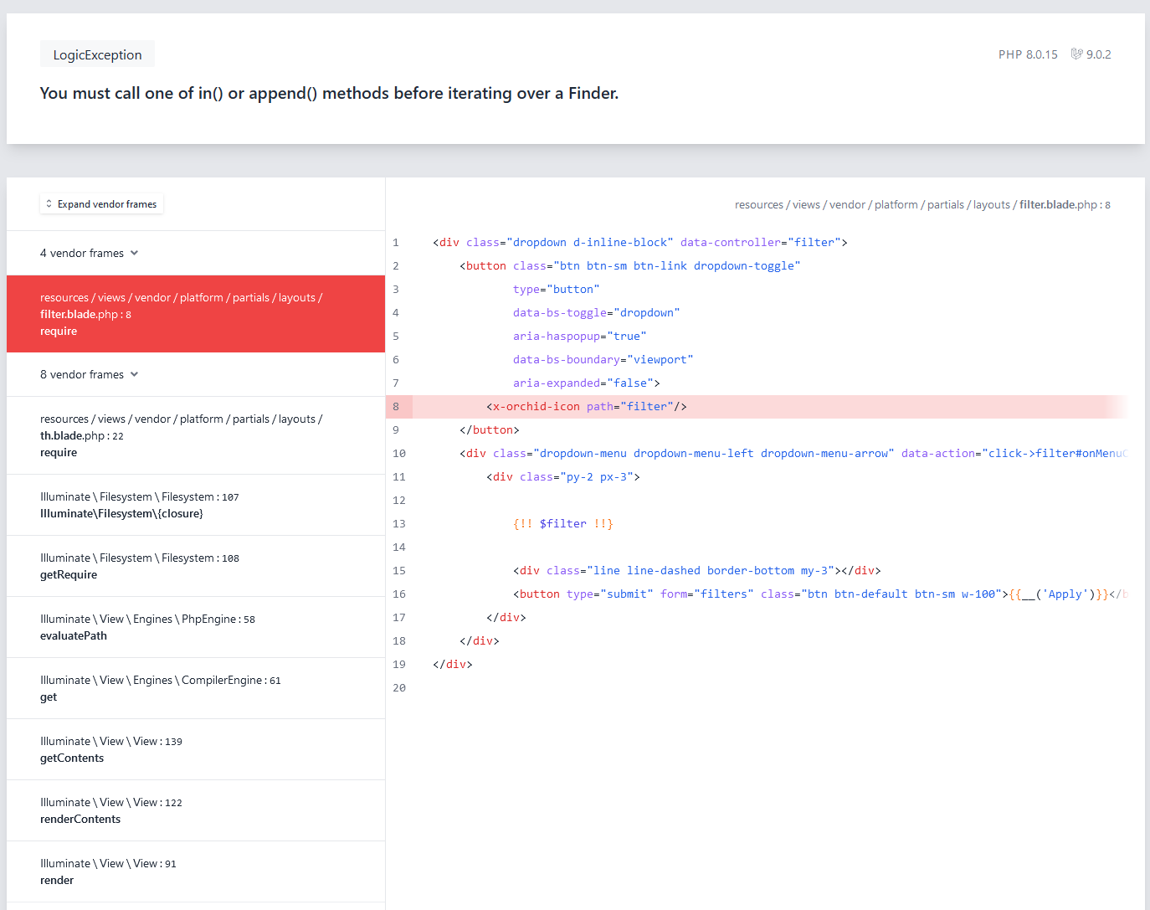This screenshot has height=910, width=1150.
Task: Click the View render frame at line 91
Action: coord(195,871)
